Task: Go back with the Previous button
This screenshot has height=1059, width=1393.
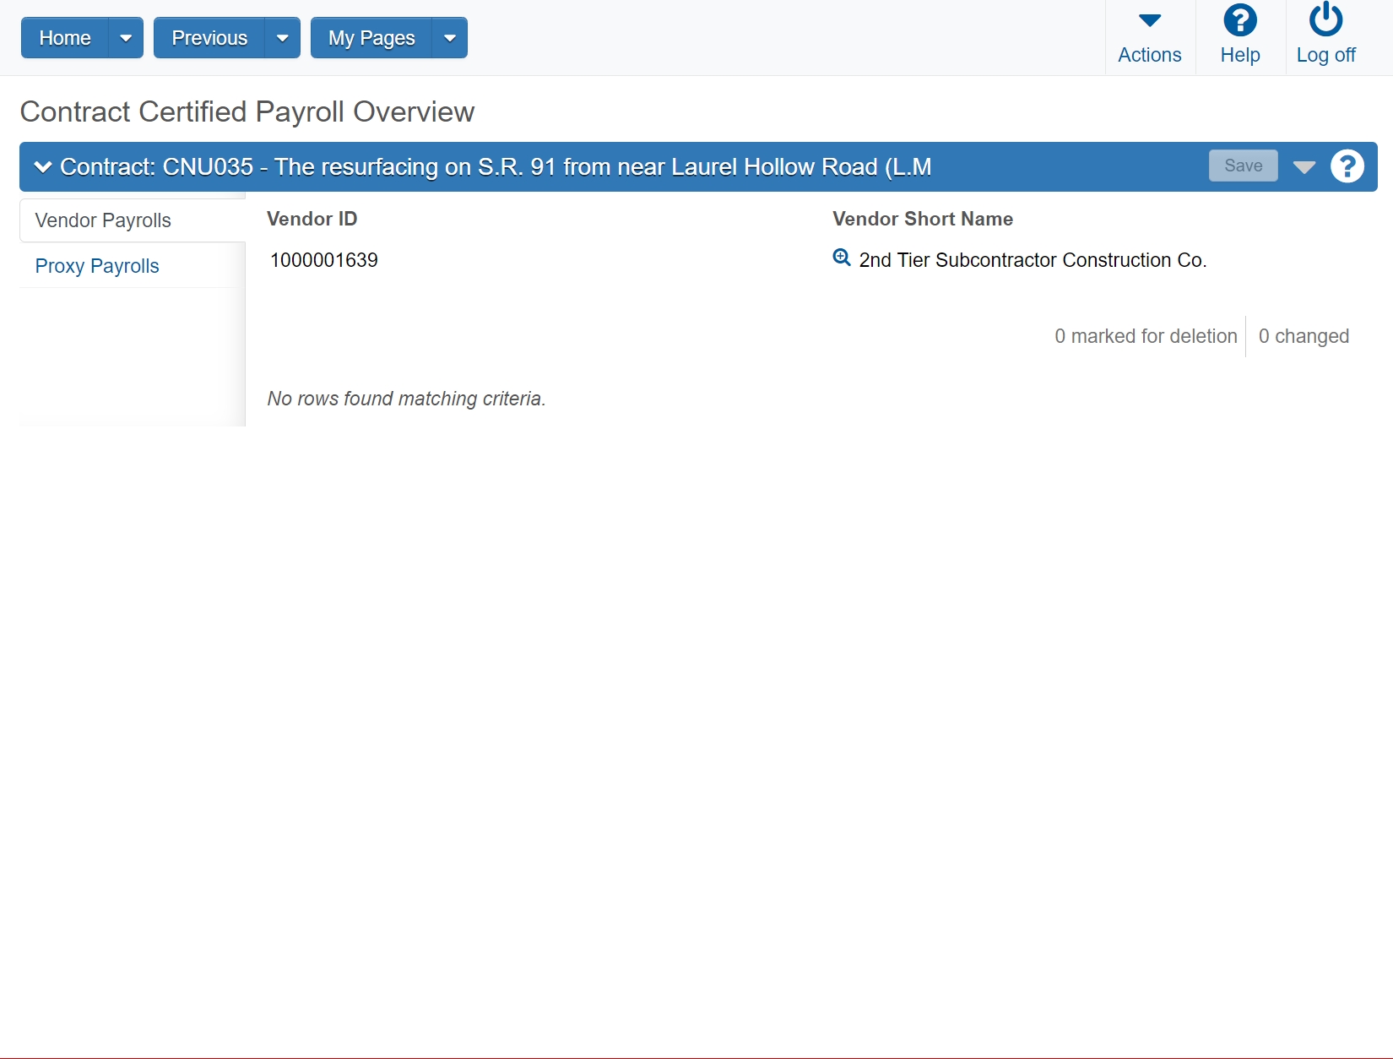Action: click(209, 38)
